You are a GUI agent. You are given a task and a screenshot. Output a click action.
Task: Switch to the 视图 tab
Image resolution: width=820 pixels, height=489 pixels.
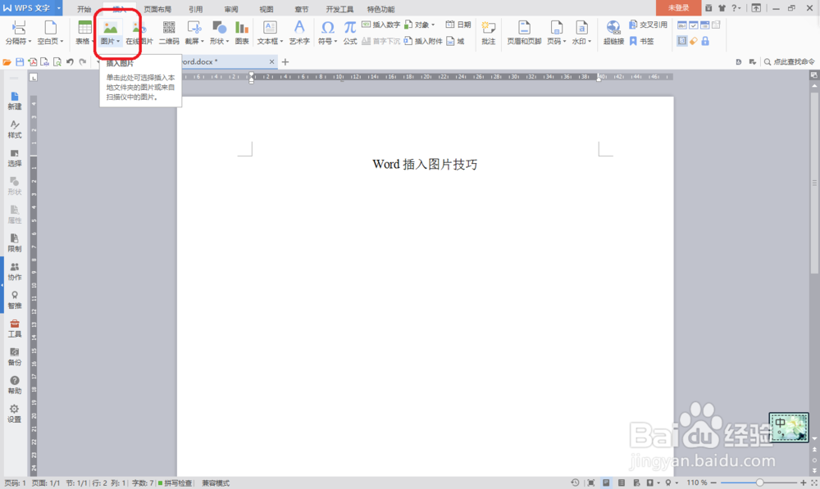pyautogui.click(x=266, y=9)
